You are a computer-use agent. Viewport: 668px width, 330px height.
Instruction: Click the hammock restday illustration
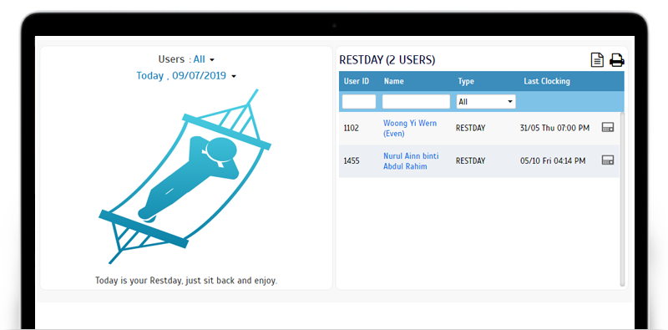[185, 176]
